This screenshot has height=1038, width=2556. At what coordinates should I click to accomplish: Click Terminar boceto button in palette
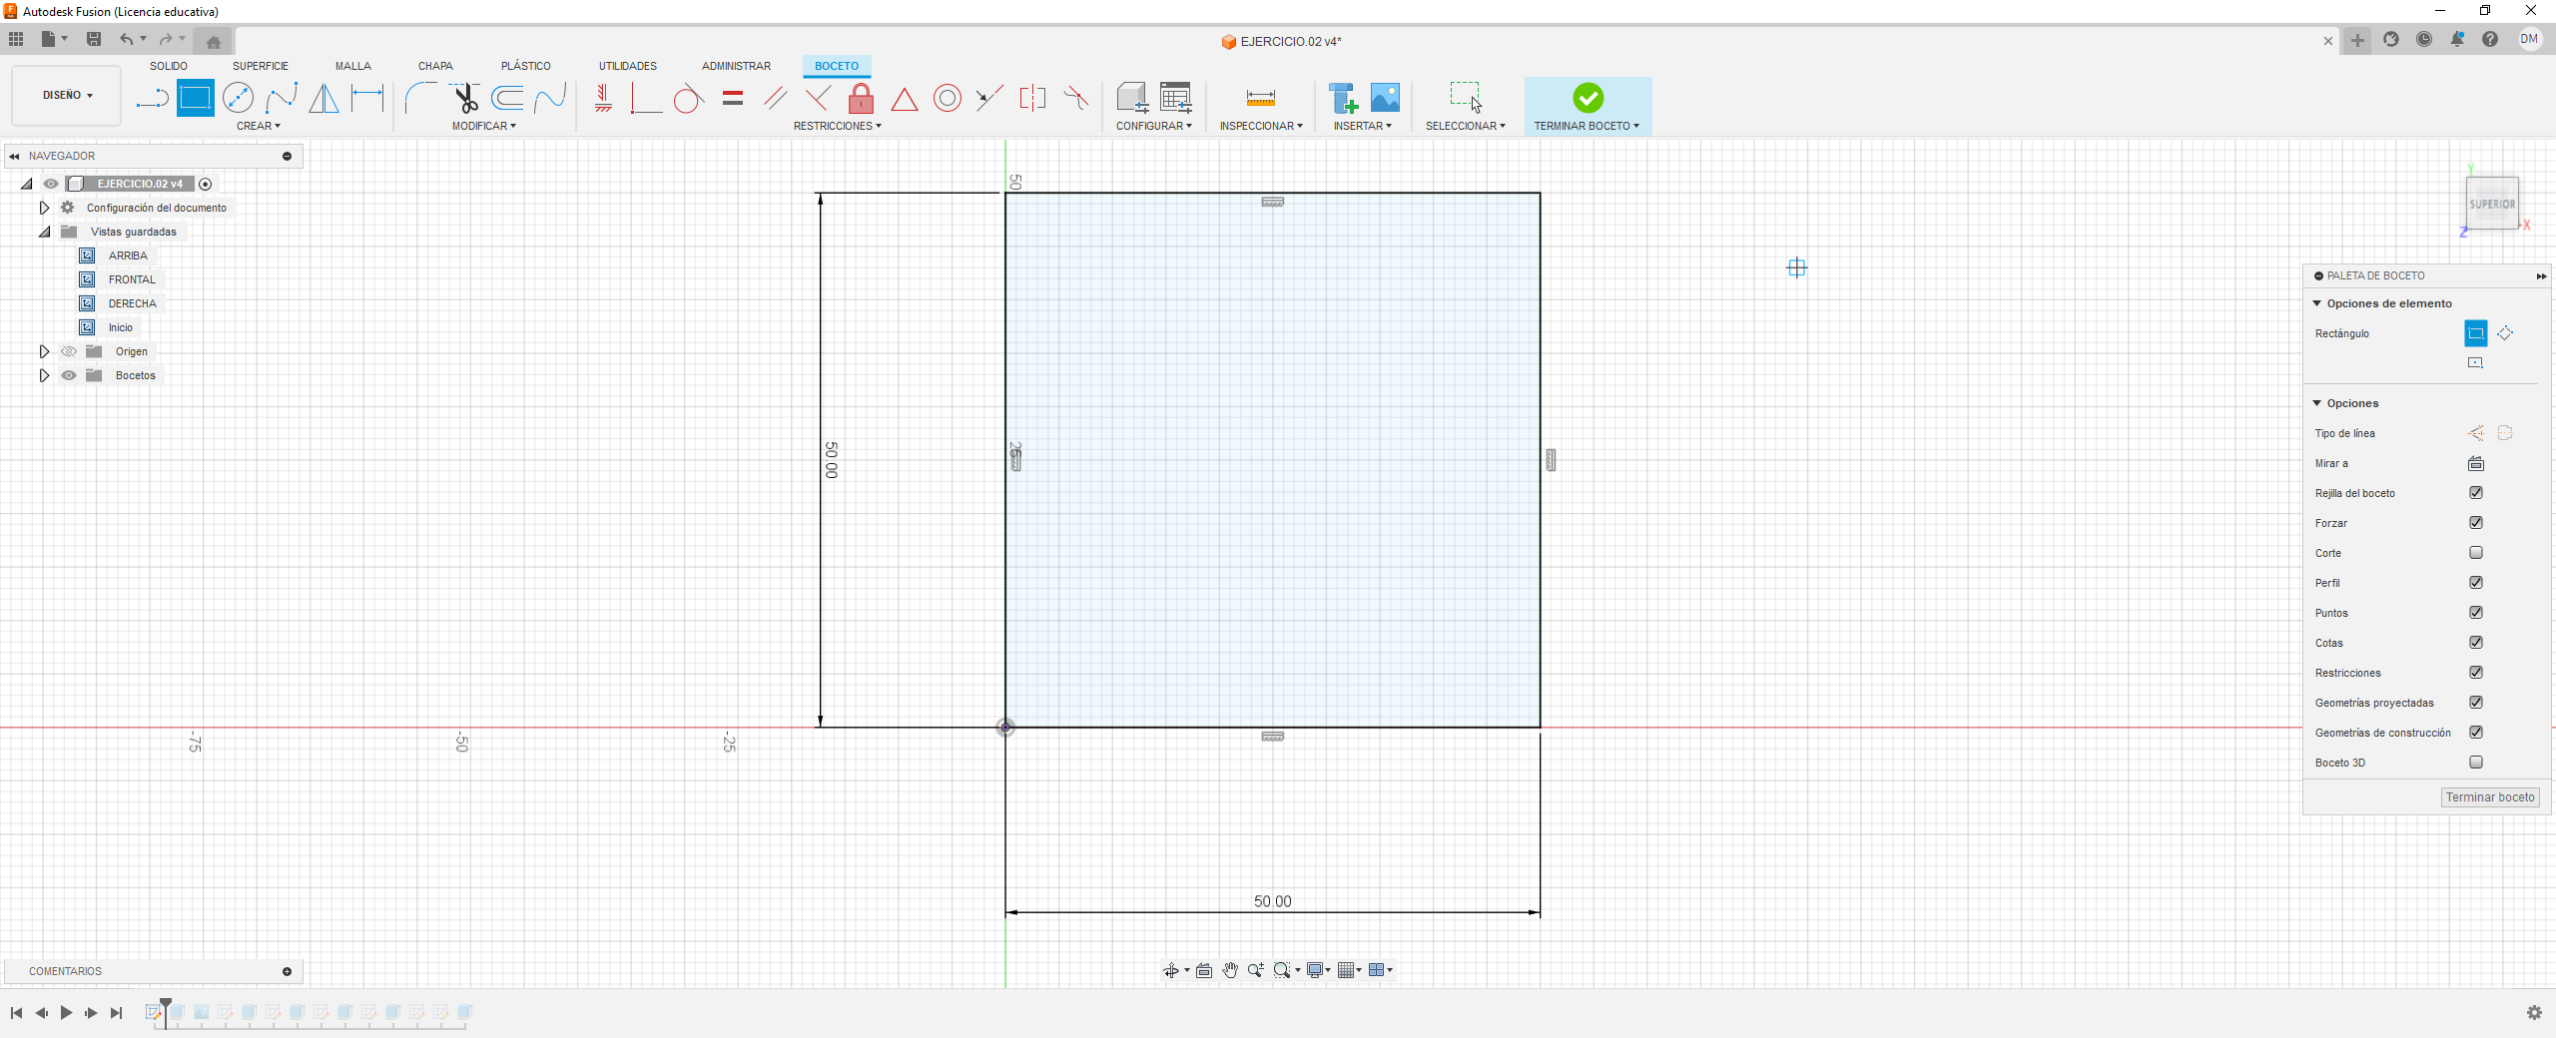pos(2490,797)
